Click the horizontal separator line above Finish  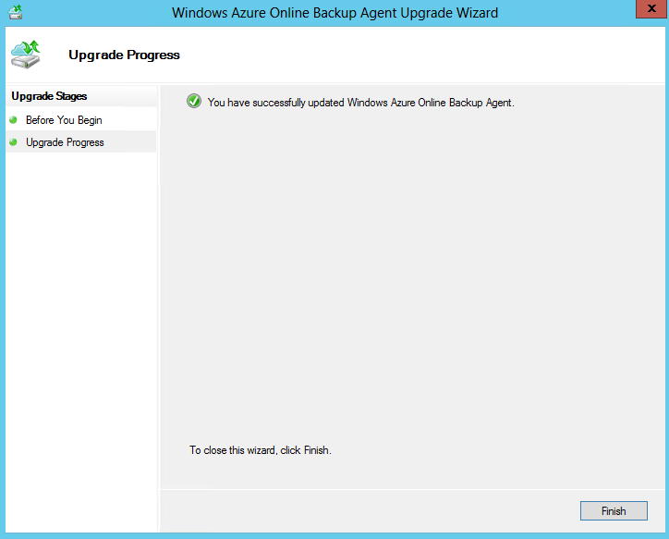point(411,489)
